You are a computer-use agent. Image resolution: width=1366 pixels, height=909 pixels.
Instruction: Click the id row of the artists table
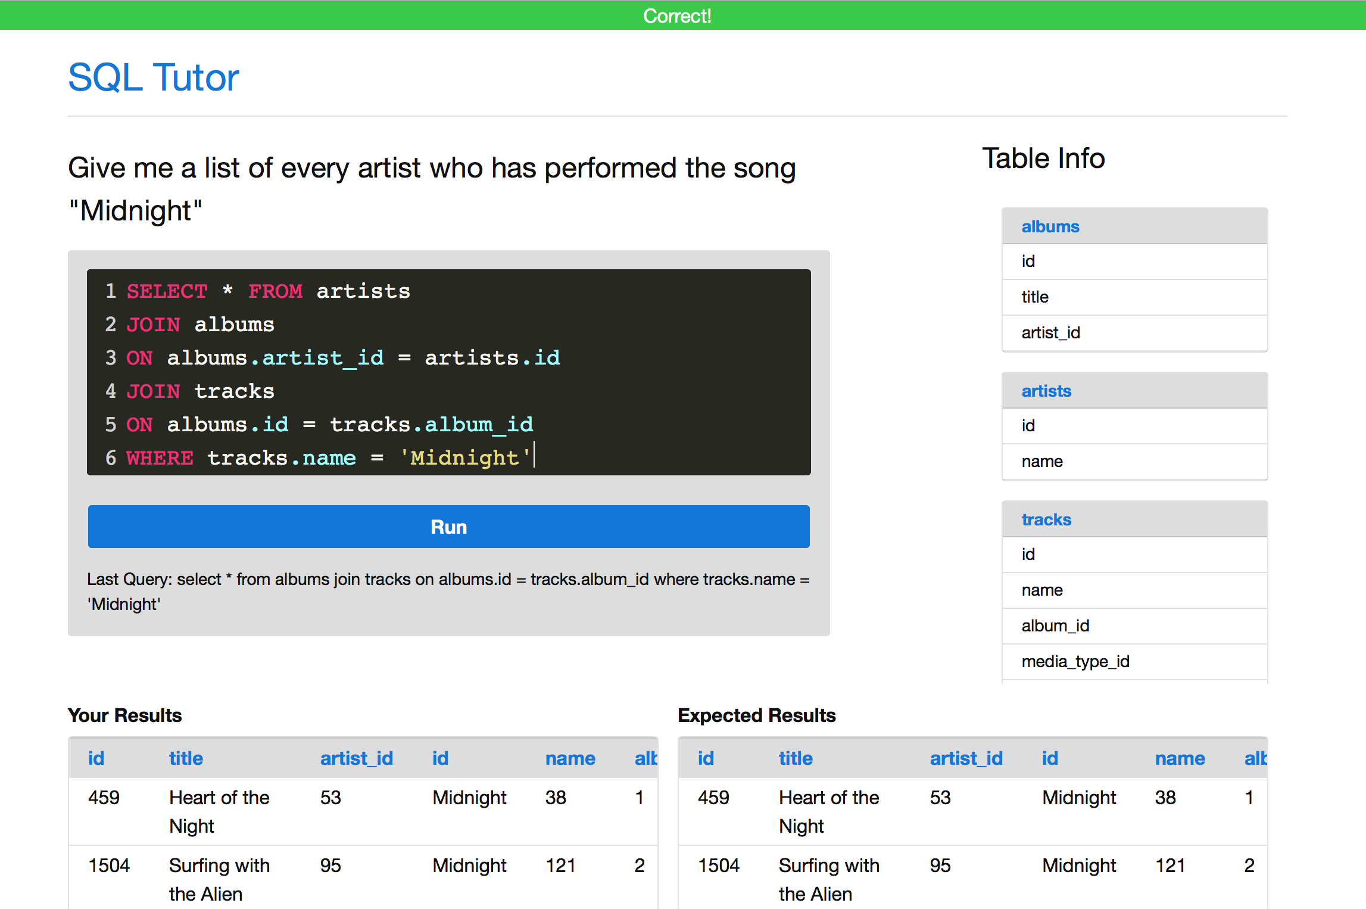tap(1134, 426)
